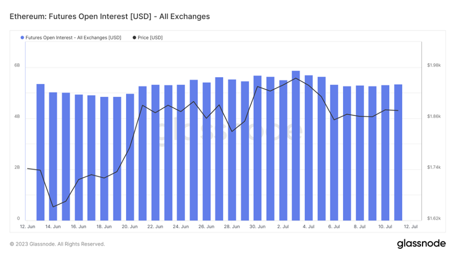
Task: Click the 4. Jul x-axis label
Action: (x=309, y=226)
